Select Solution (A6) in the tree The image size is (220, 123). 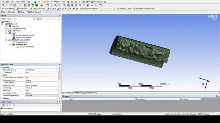pyautogui.click(x=21, y=44)
